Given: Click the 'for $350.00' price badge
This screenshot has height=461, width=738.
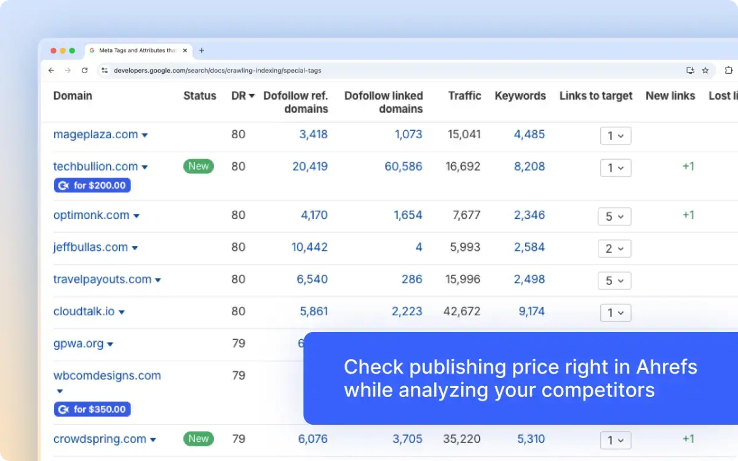Looking at the screenshot, I should (92, 409).
